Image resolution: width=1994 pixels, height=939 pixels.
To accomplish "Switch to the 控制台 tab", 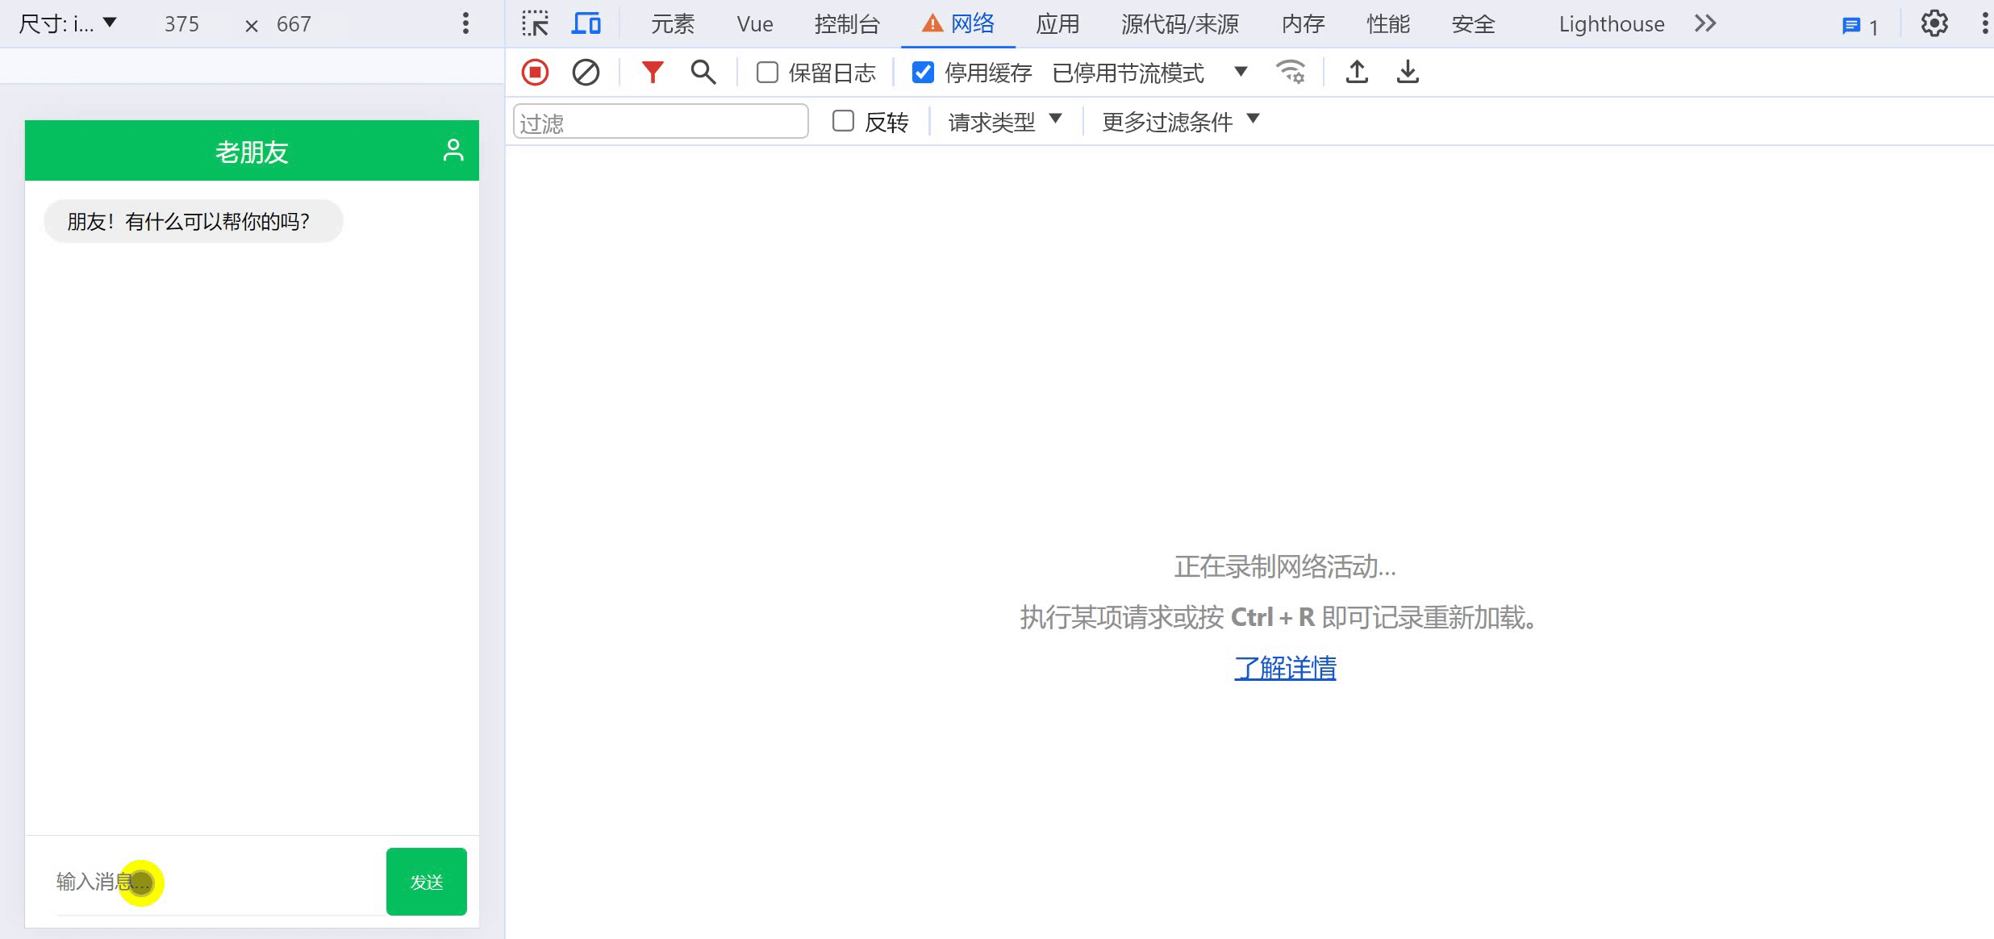I will pyautogui.click(x=848, y=23).
